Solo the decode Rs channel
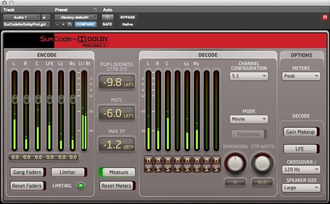 coord(197,169)
